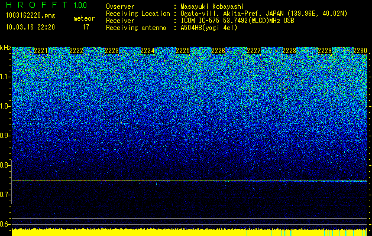The width and height of the screenshot is (372, 236).
Task: Click the 2227 time marker
Action: pyautogui.click(x=254, y=51)
